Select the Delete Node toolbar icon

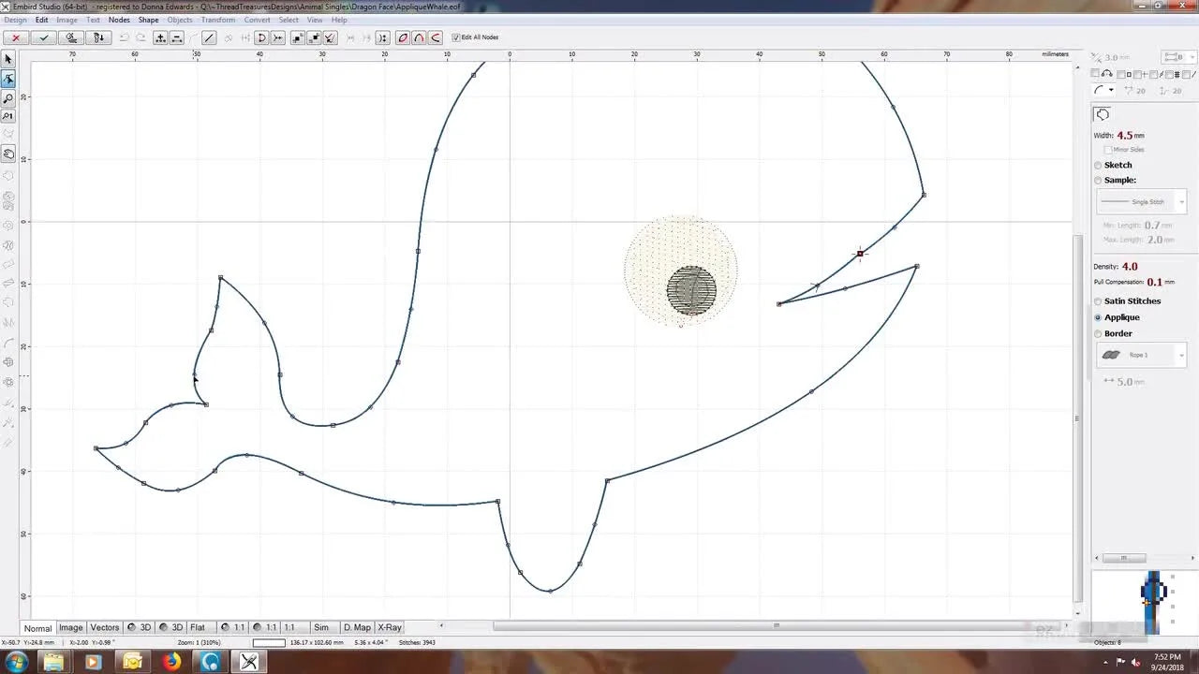click(176, 37)
